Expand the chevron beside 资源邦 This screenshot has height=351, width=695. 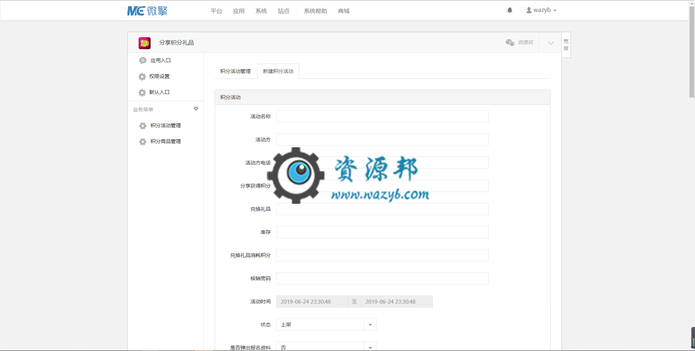click(x=551, y=43)
